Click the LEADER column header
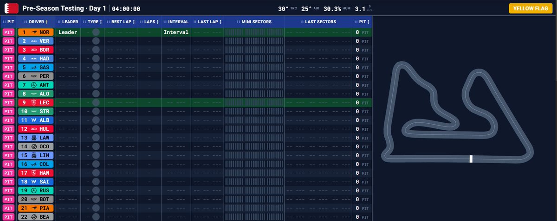 click(68, 21)
